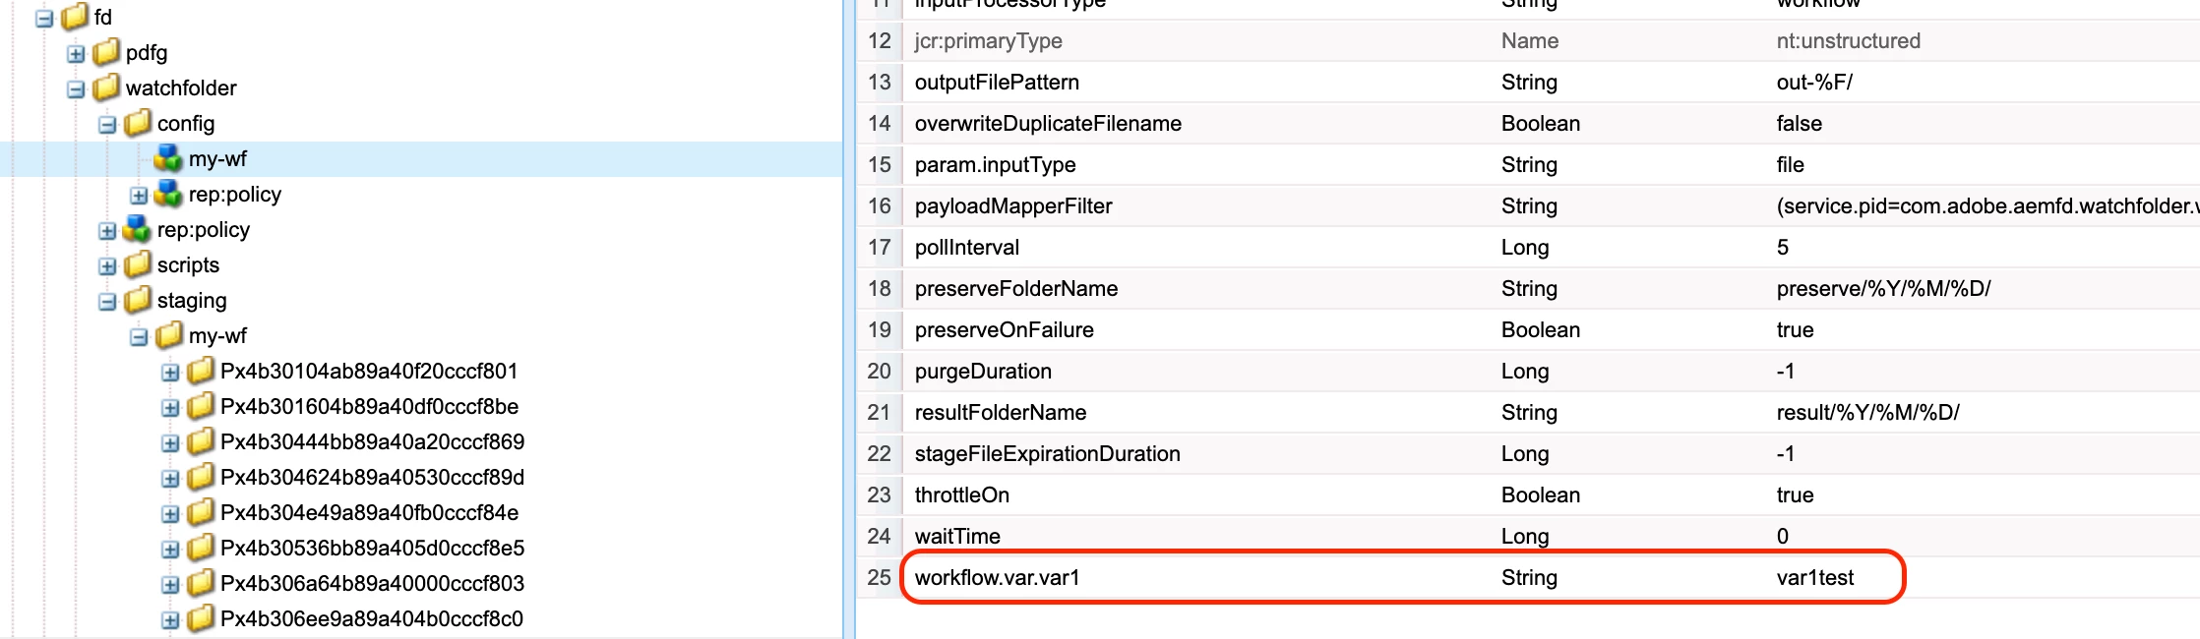Click the preserveOnFailure property name
2200x639 pixels.
point(1005,330)
